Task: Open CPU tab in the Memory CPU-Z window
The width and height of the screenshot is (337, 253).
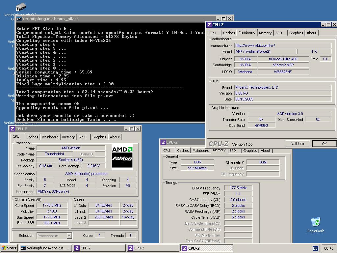Action: tap(167, 151)
